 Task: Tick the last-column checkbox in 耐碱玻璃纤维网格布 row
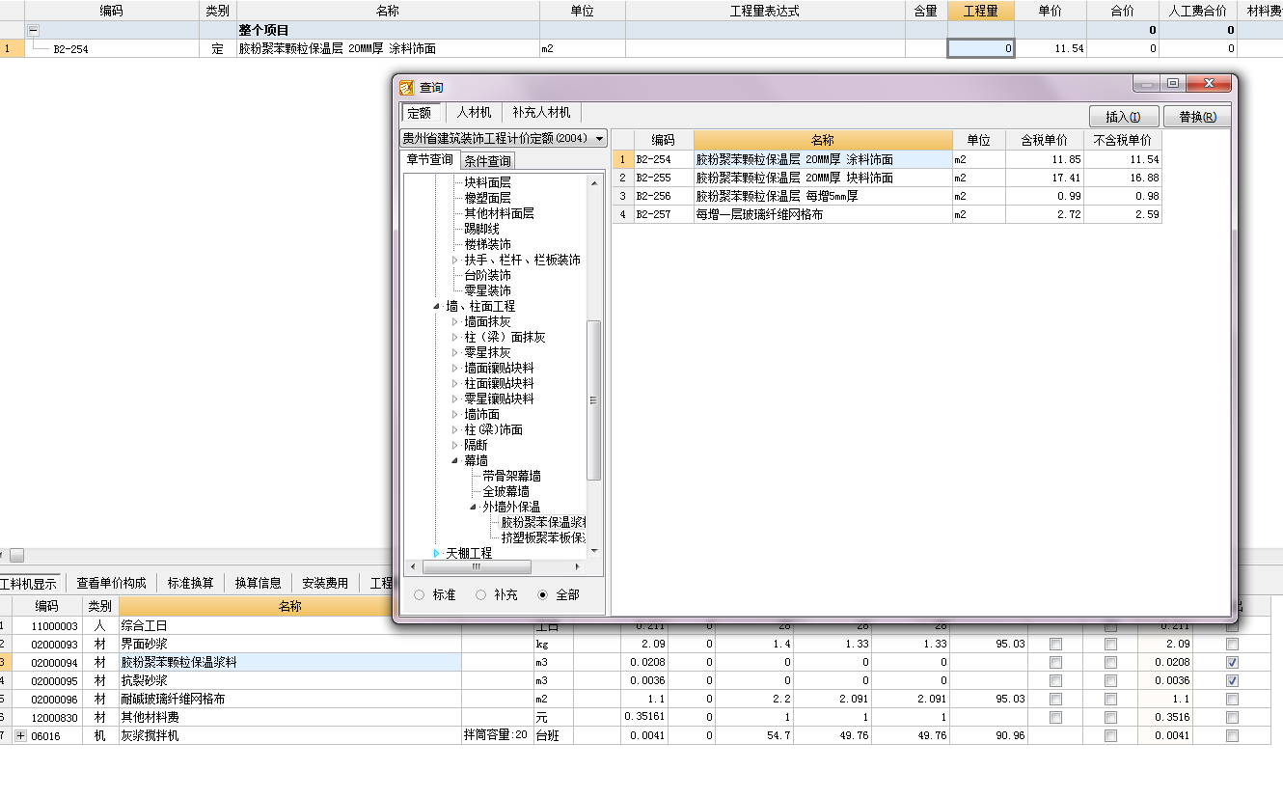[1232, 699]
